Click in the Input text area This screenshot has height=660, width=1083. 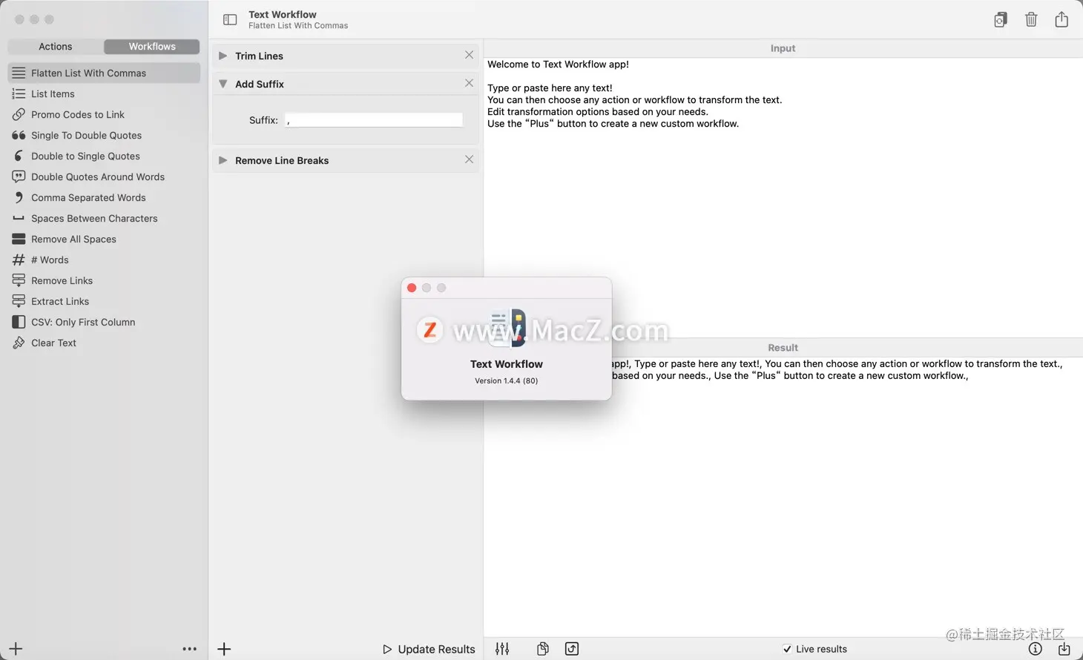783,197
